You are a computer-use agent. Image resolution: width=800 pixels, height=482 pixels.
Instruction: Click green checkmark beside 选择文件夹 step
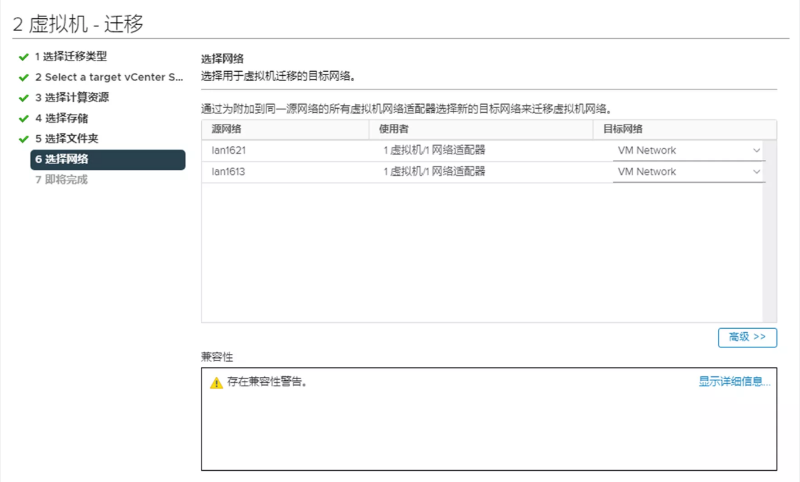[x=23, y=139]
